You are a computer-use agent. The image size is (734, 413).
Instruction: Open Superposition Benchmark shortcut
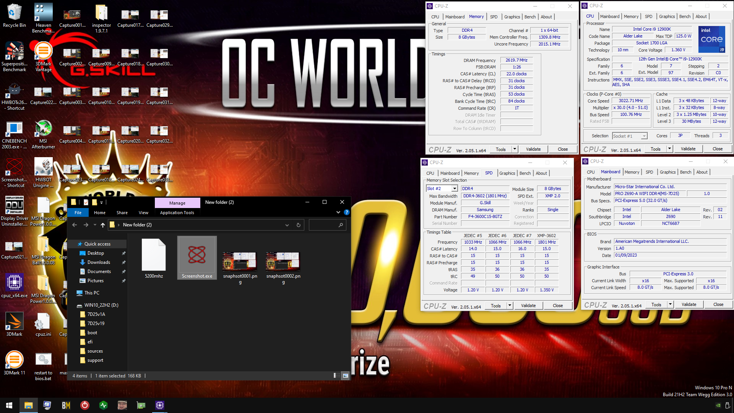14,57
